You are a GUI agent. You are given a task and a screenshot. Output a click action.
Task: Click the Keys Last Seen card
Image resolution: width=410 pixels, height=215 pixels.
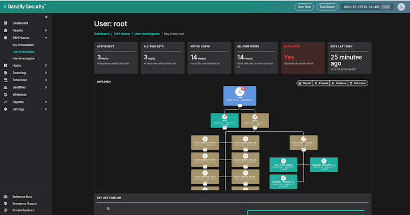point(349,58)
